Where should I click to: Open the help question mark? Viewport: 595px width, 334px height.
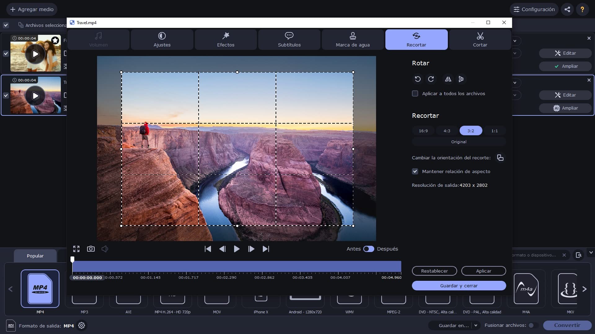click(582, 9)
